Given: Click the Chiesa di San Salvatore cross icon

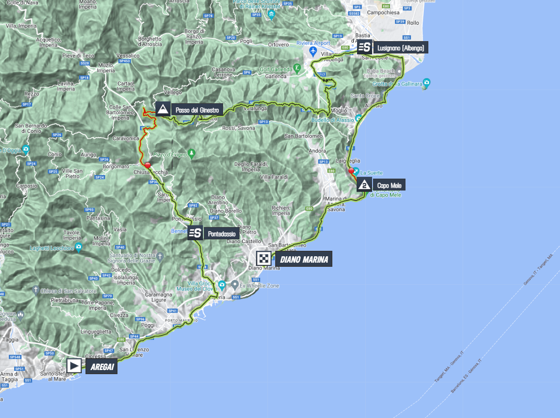Looking at the screenshot, I should (x=36, y=290).
